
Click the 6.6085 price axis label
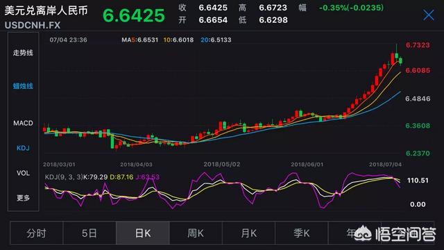coord(418,70)
